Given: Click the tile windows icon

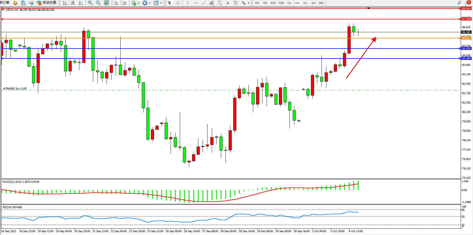Looking at the screenshot, I should pos(106,3).
